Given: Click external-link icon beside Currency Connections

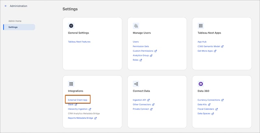Looking at the screenshot, I should coord(223,100).
